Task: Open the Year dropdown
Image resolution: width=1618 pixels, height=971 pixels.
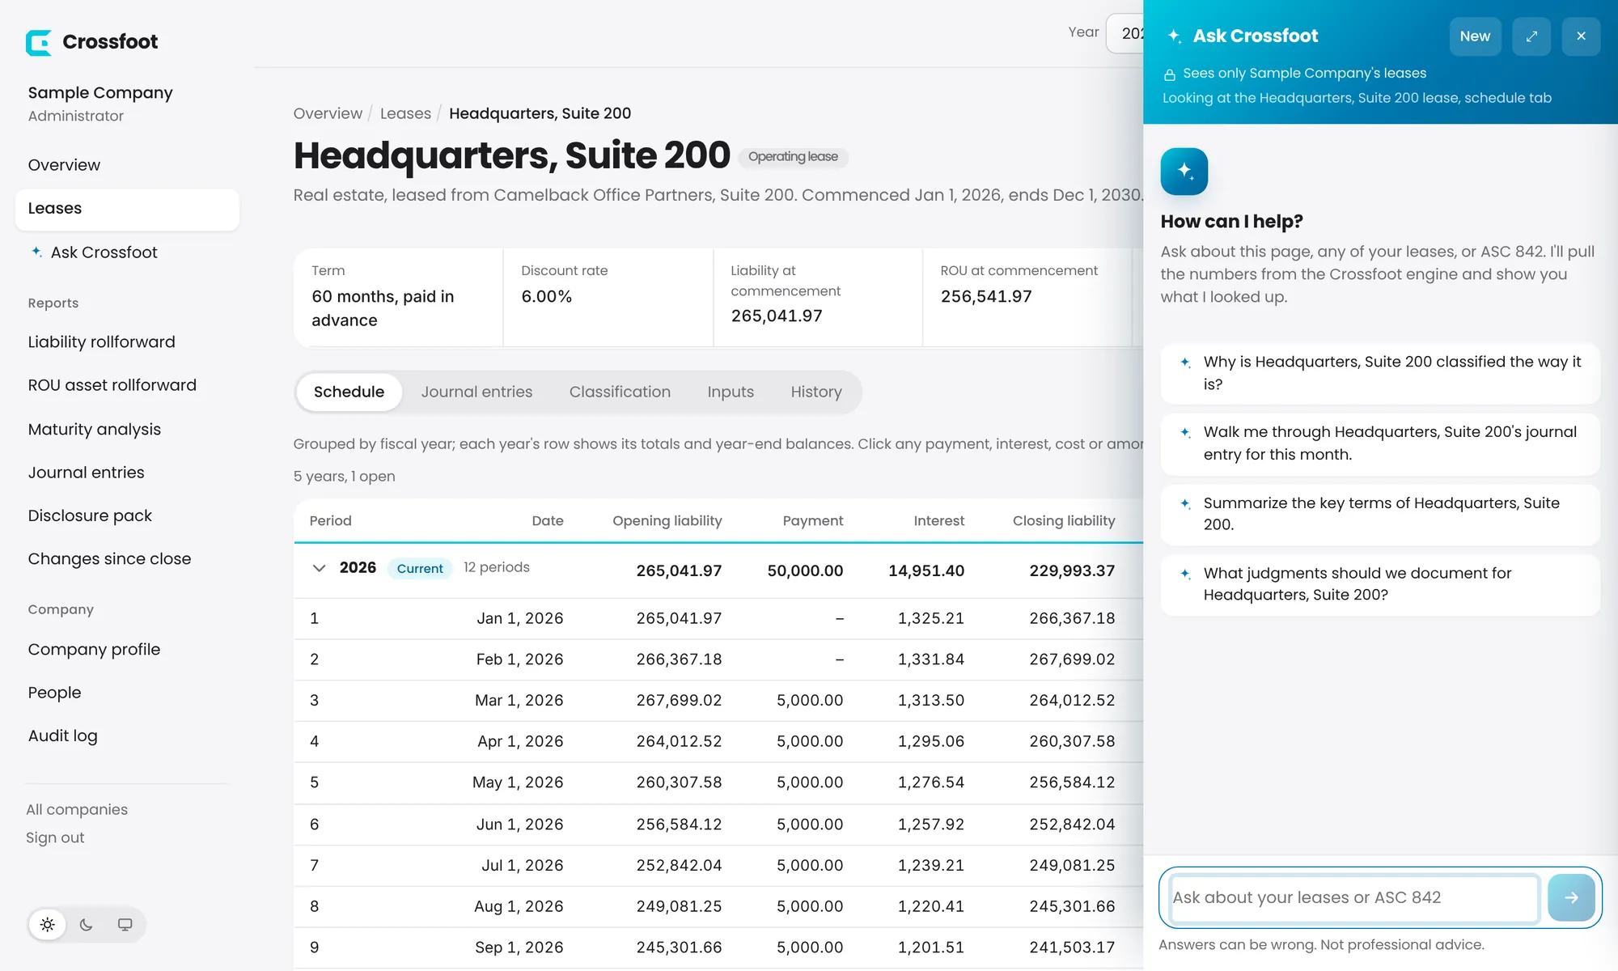Action: 1125,33
